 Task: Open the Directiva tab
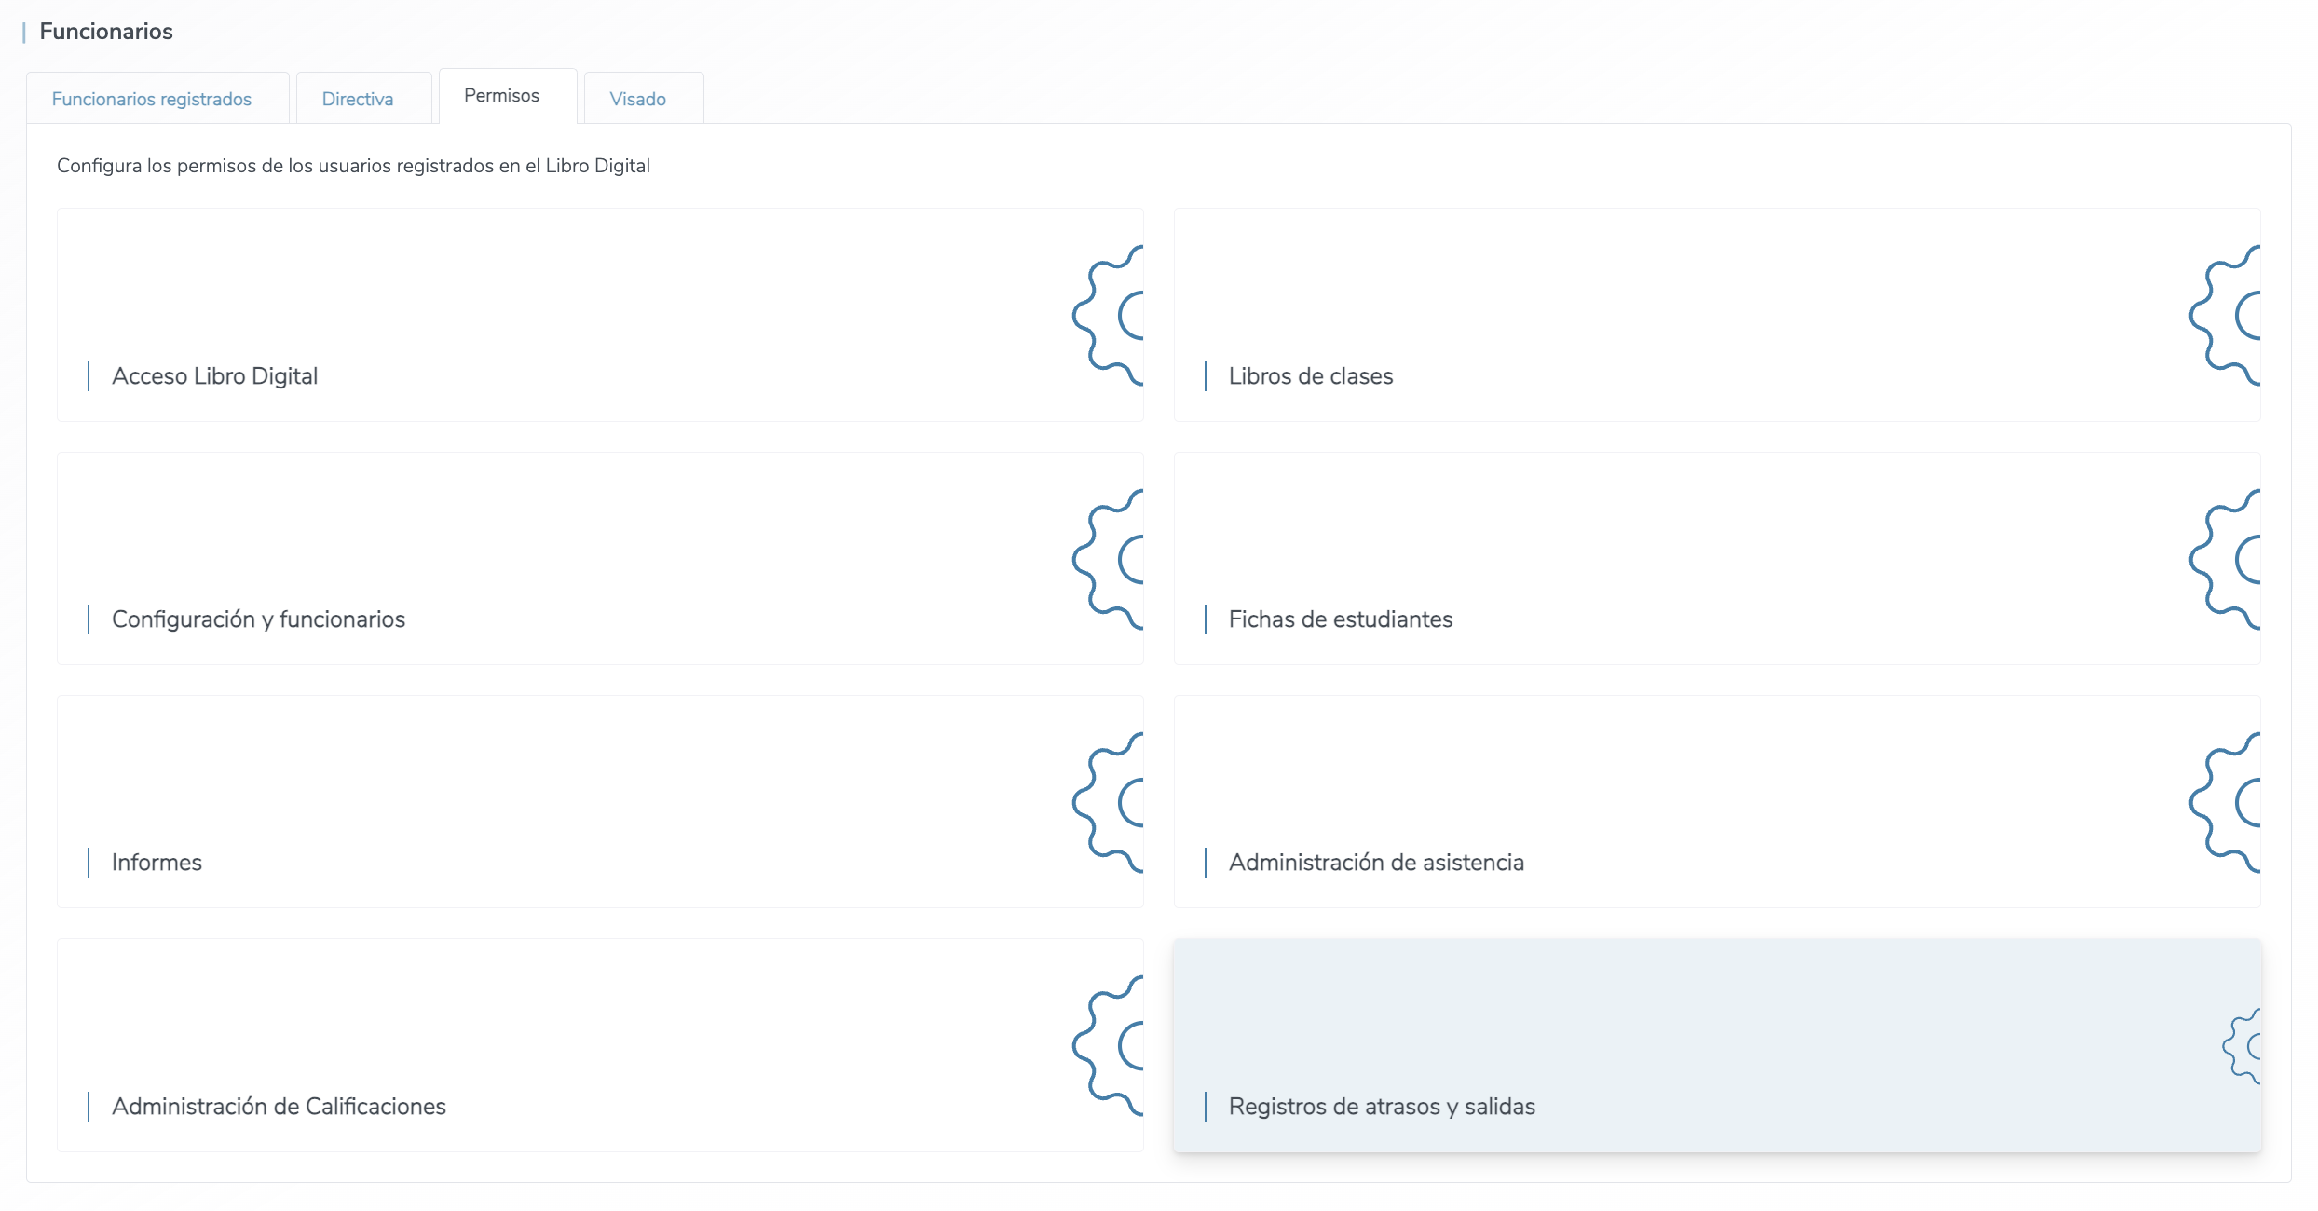click(x=358, y=99)
